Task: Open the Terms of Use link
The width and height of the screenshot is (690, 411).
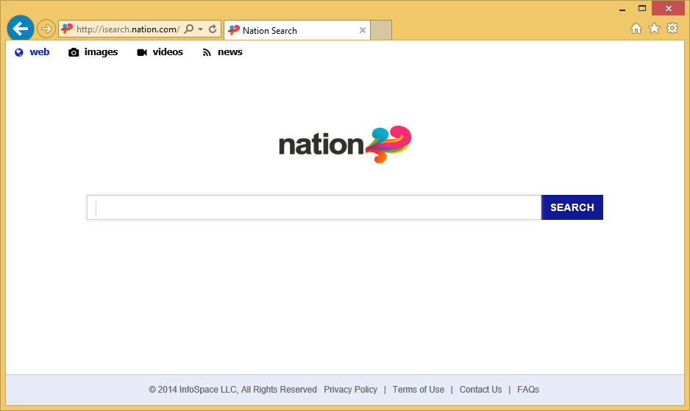Action: [x=418, y=390]
